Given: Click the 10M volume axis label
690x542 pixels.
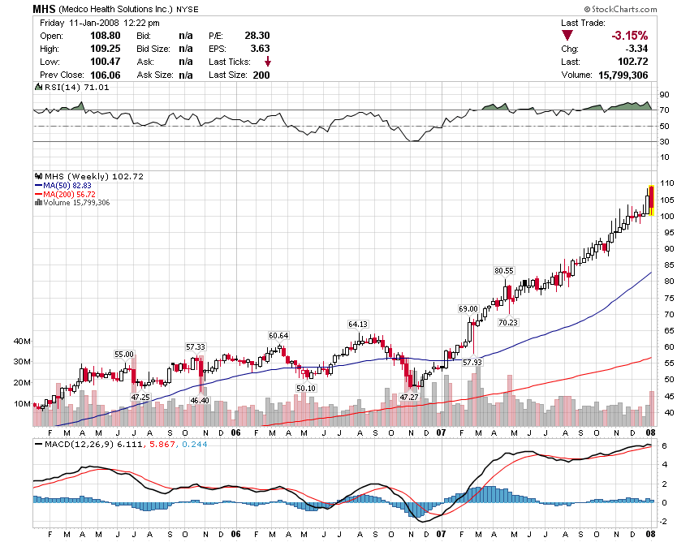Looking at the screenshot, I should coord(23,403).
